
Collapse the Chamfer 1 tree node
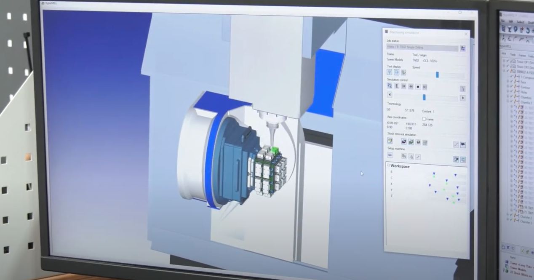click(507, 102)
